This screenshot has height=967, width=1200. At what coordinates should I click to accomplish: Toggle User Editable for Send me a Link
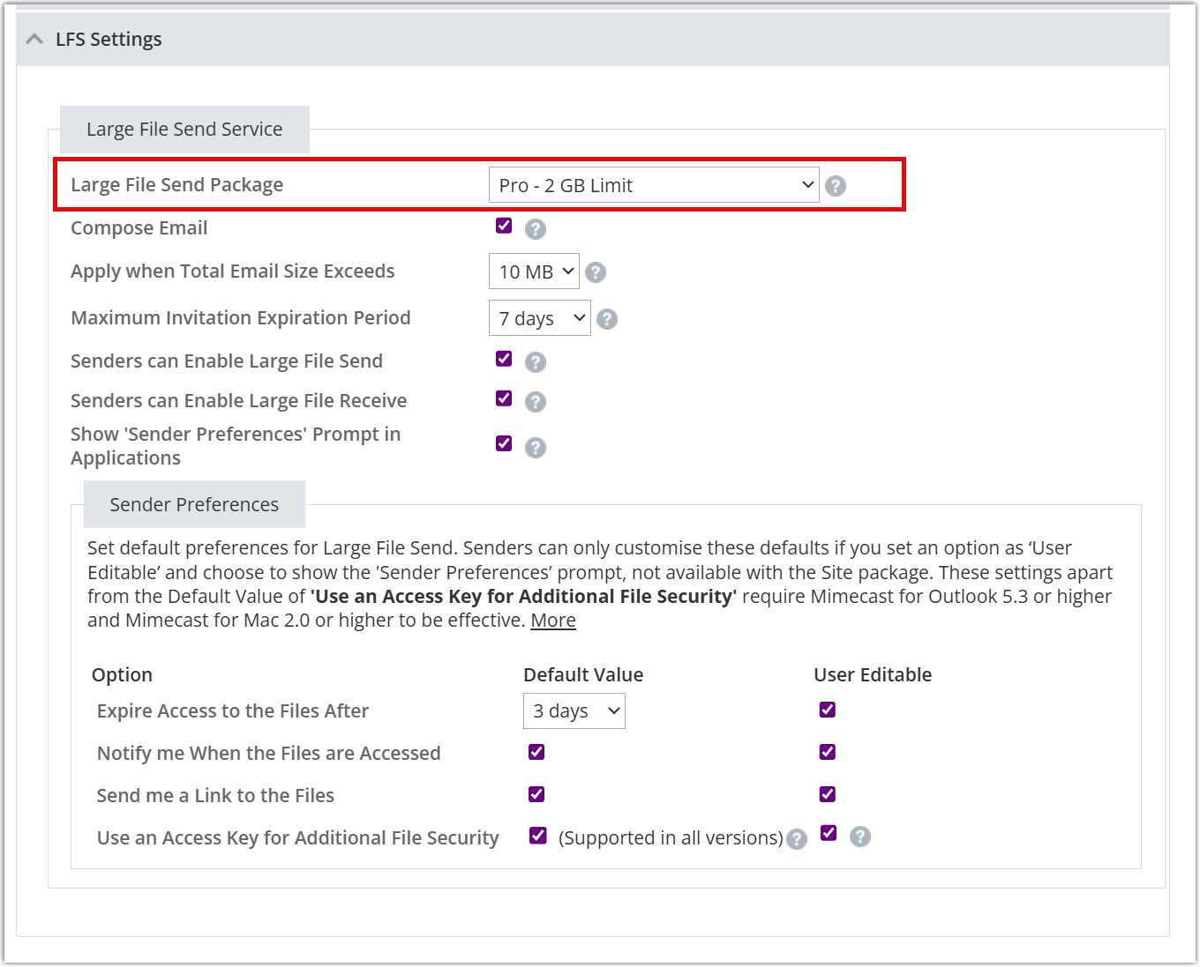827,793
